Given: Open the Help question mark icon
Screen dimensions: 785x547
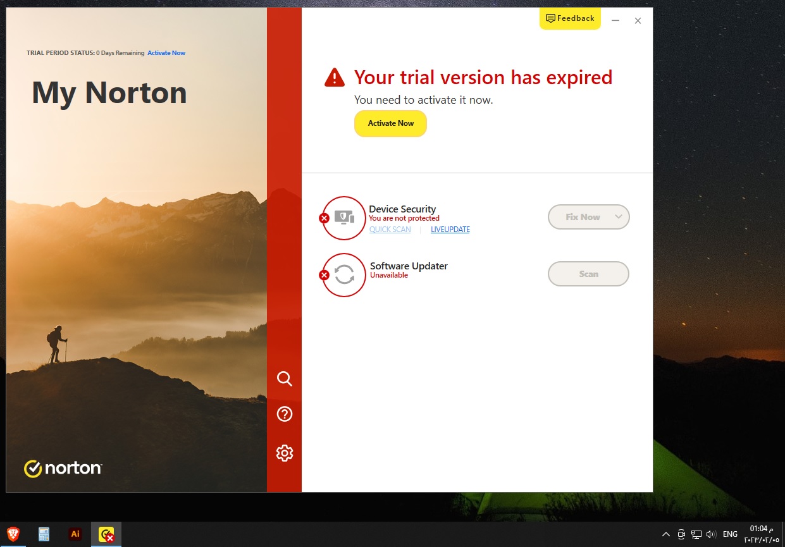Looking at the screenshot, I should point(285,414).
